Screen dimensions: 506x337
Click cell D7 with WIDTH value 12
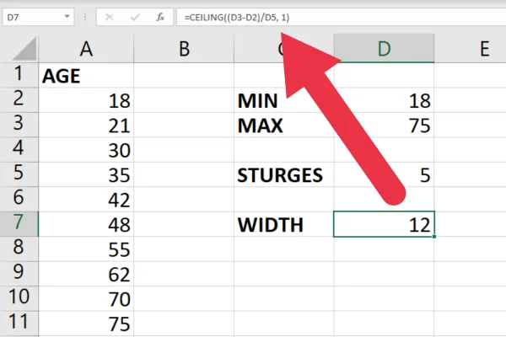click(x=384, y=224)
